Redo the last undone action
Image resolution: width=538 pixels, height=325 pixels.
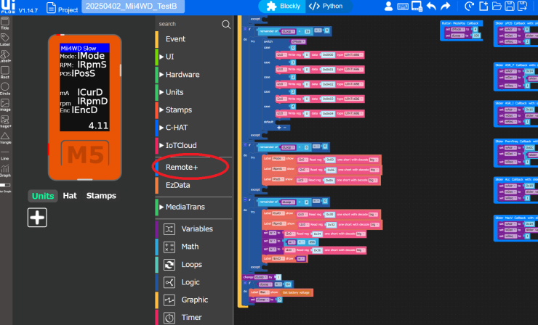pos(446,6)
